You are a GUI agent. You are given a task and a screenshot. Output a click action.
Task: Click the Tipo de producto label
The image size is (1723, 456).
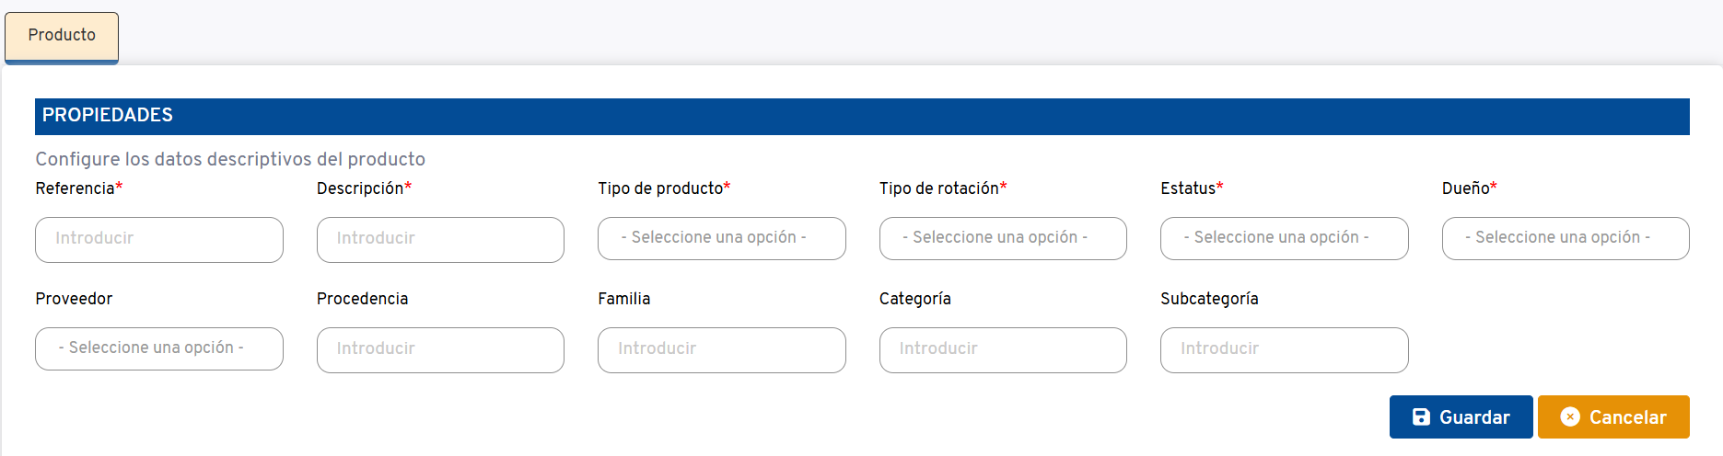(660, 188)
